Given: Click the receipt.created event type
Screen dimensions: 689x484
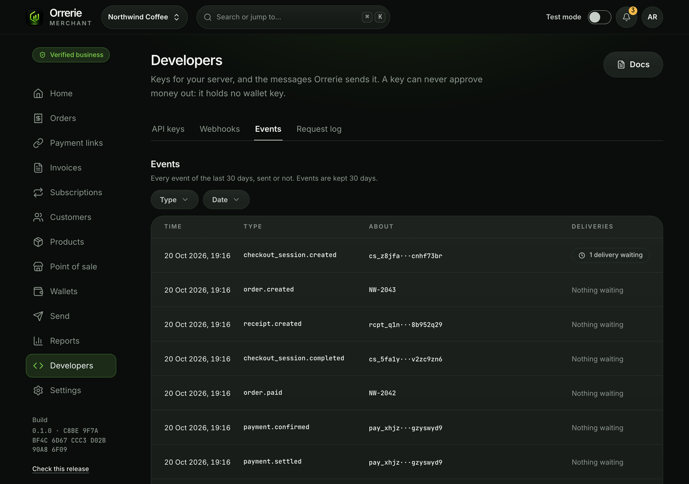Looking at the screenshot, I should [272, 324].
